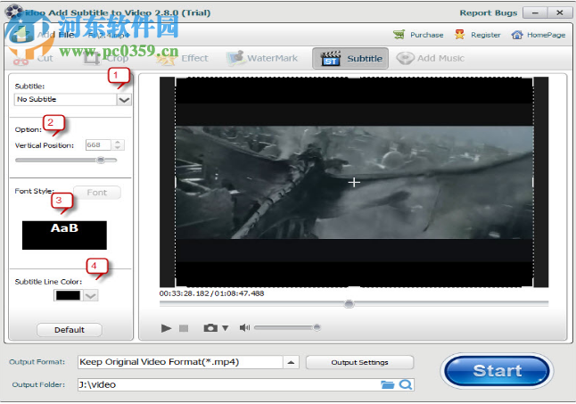Open output folder with magnifier icon
Screen dimensions: 576x404
(x=406, y=384)
